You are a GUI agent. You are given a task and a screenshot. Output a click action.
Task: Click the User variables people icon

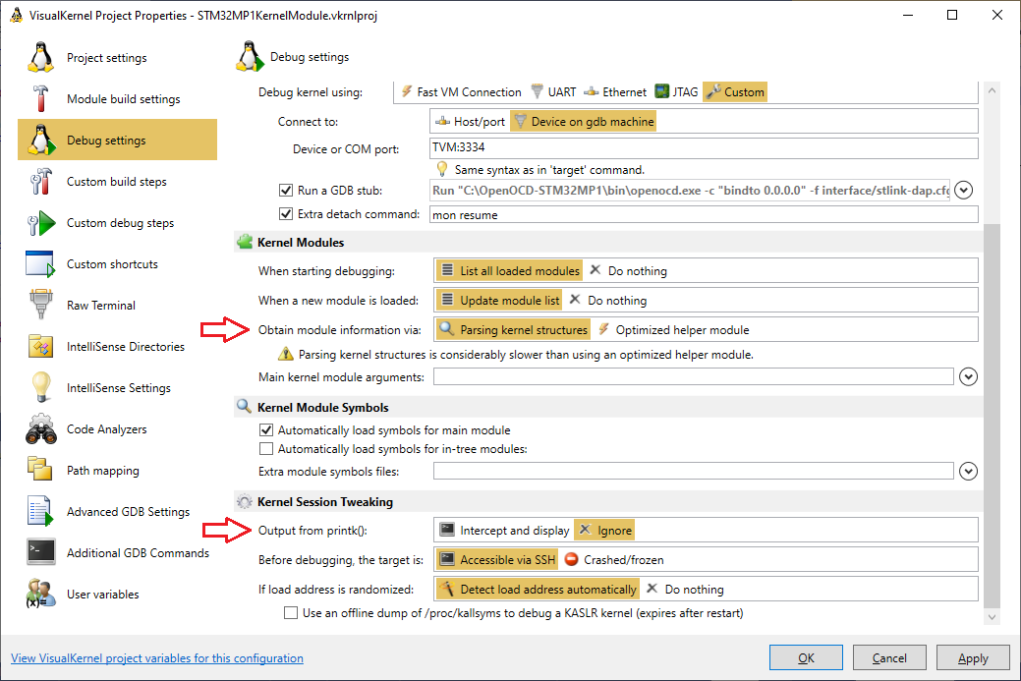point(40,594)
